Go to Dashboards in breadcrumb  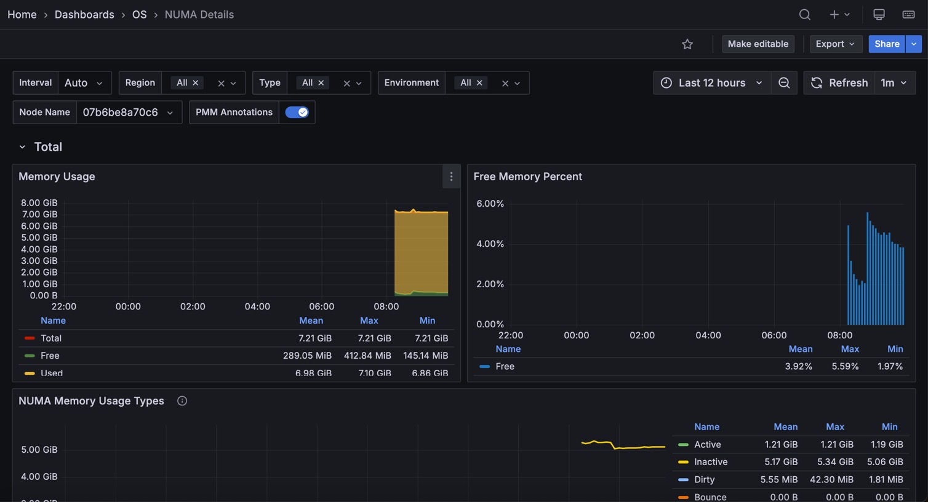(84, 14)
